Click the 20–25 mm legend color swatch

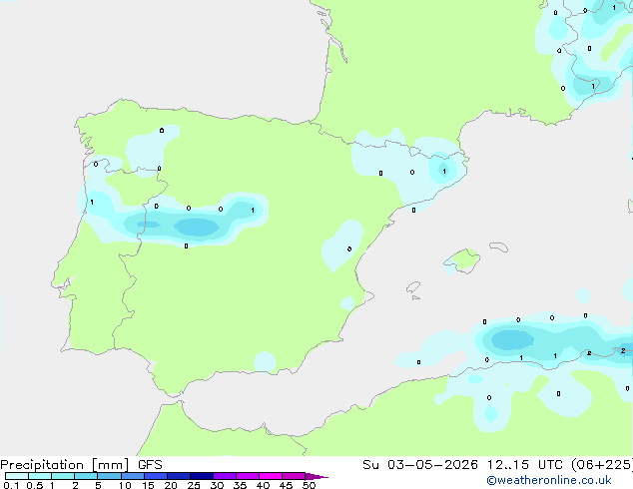[179, 476]
